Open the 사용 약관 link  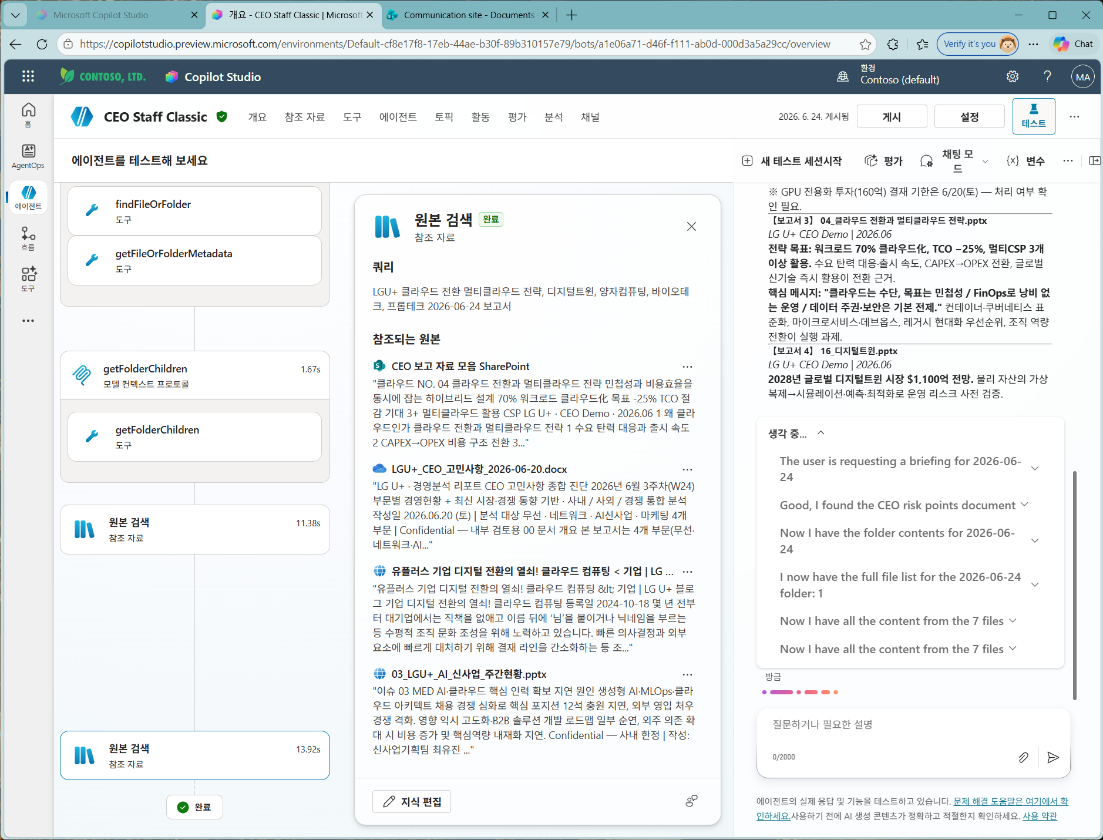tap(1040, 816)
